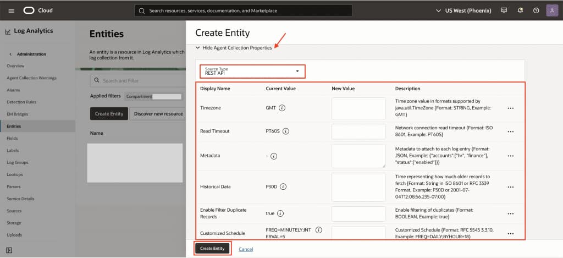The image size is (563, 258).
Task: Select Entities in the sidebar
Action: pyautogui.click(x=38, y=126)
